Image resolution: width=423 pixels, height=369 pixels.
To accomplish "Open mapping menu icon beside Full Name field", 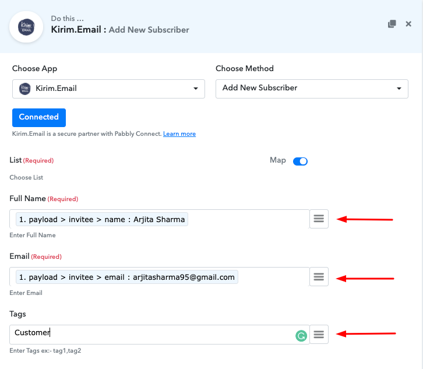I will 319,219.
